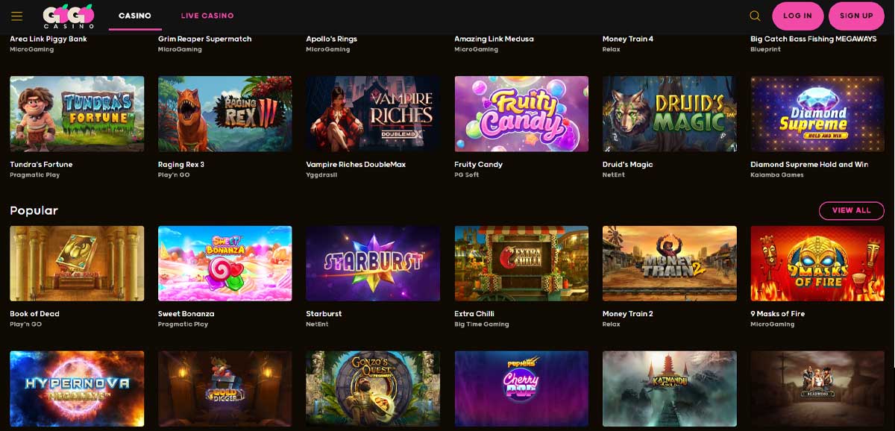Click the Book of Dead title text

pyautogui.click(x=34, y=314)
